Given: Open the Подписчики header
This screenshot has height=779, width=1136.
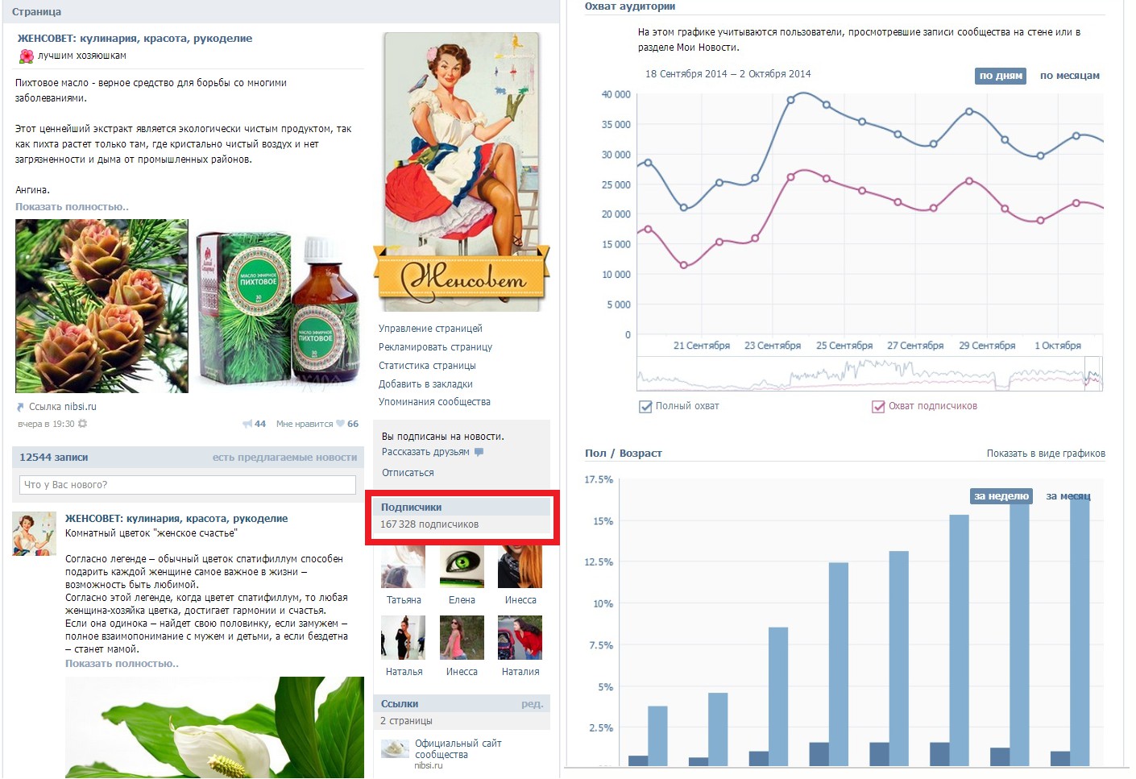Looking at the screenshot, I should 411,508.
